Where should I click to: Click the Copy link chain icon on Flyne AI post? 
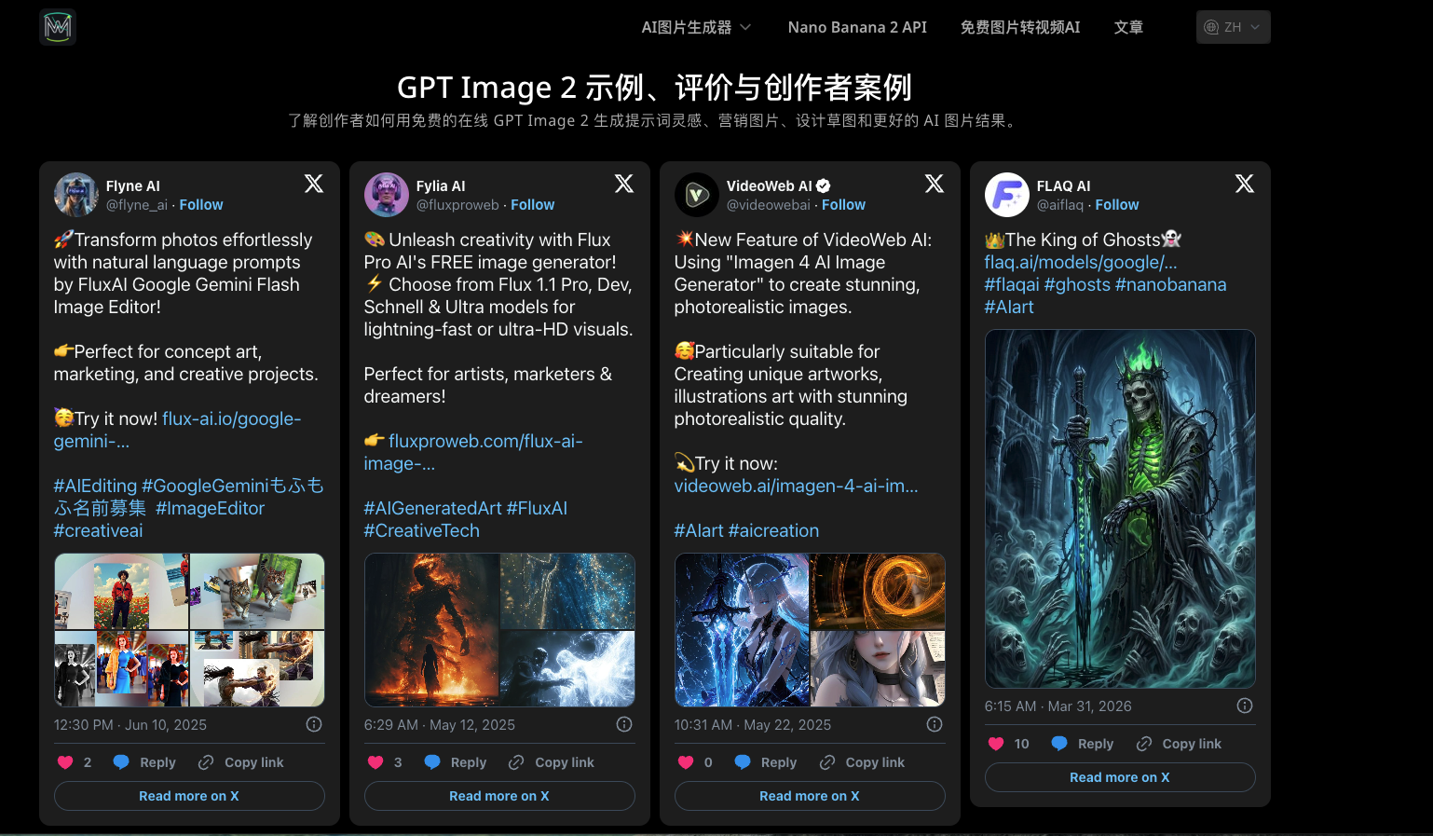[206, 762]
